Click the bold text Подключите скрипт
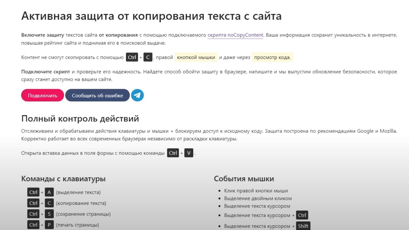 click(46, 72)
